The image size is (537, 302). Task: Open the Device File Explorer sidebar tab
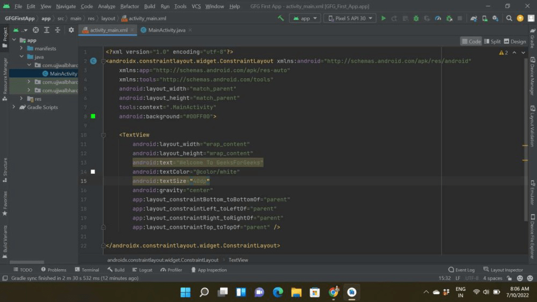click(532, 236)
